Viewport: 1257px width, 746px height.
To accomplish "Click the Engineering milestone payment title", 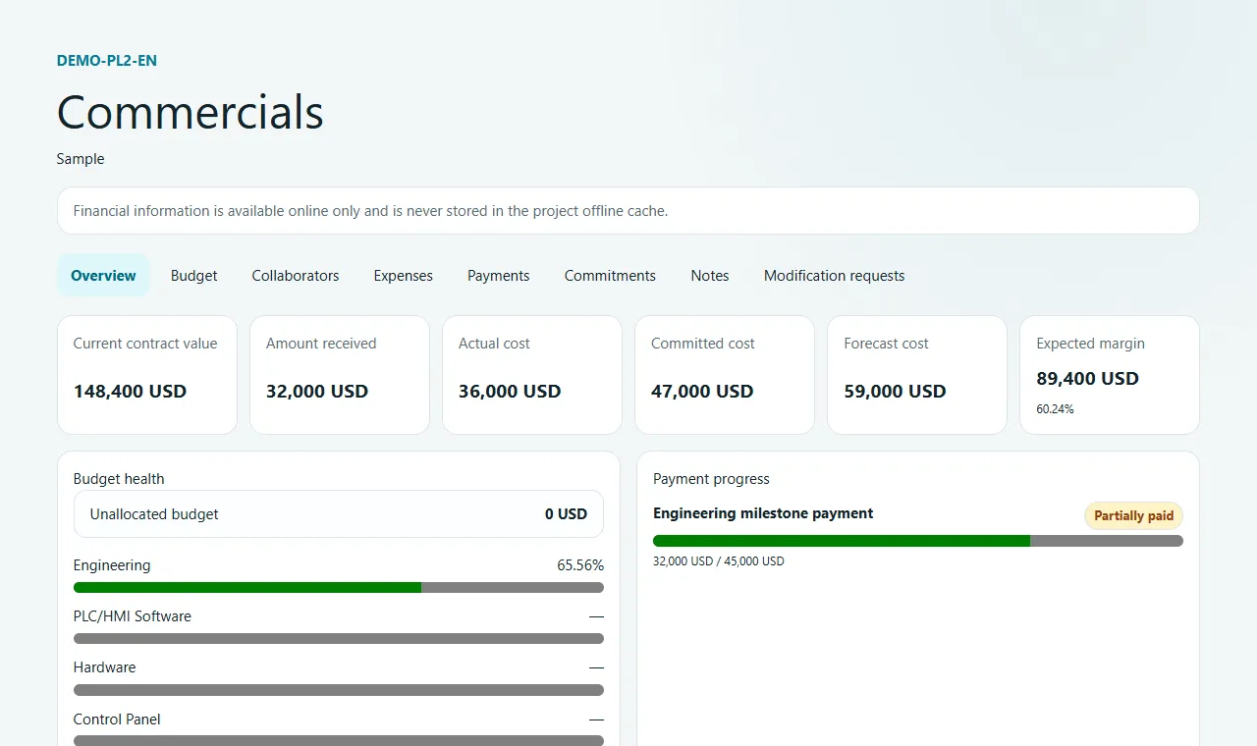I will tap(763, 513).
